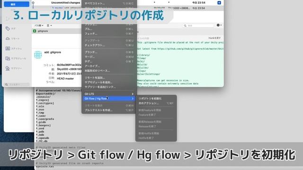
Task: Select リポジトリを初期化 in the submenu
Action: coord(156,99)
